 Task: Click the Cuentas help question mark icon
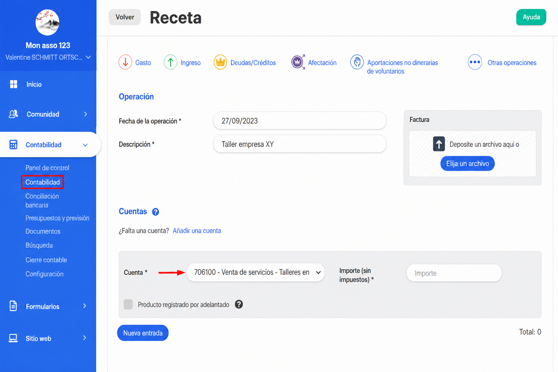coord(155,212)
